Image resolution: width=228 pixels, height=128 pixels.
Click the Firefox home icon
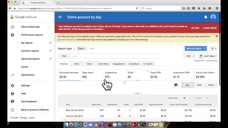pyautogui.click(x=204, y=8)
